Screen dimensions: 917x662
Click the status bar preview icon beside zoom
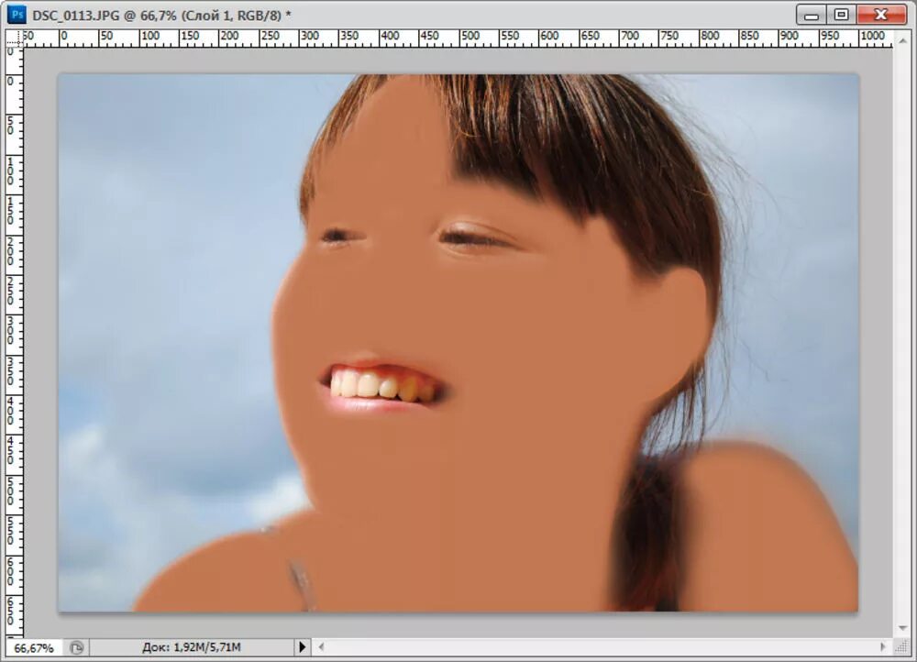coord(77,647)
